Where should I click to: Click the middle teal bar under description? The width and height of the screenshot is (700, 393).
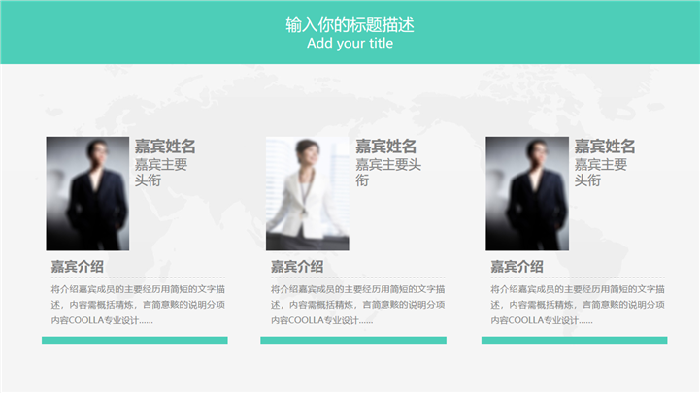pyautogui.click(x=353, y=341)
